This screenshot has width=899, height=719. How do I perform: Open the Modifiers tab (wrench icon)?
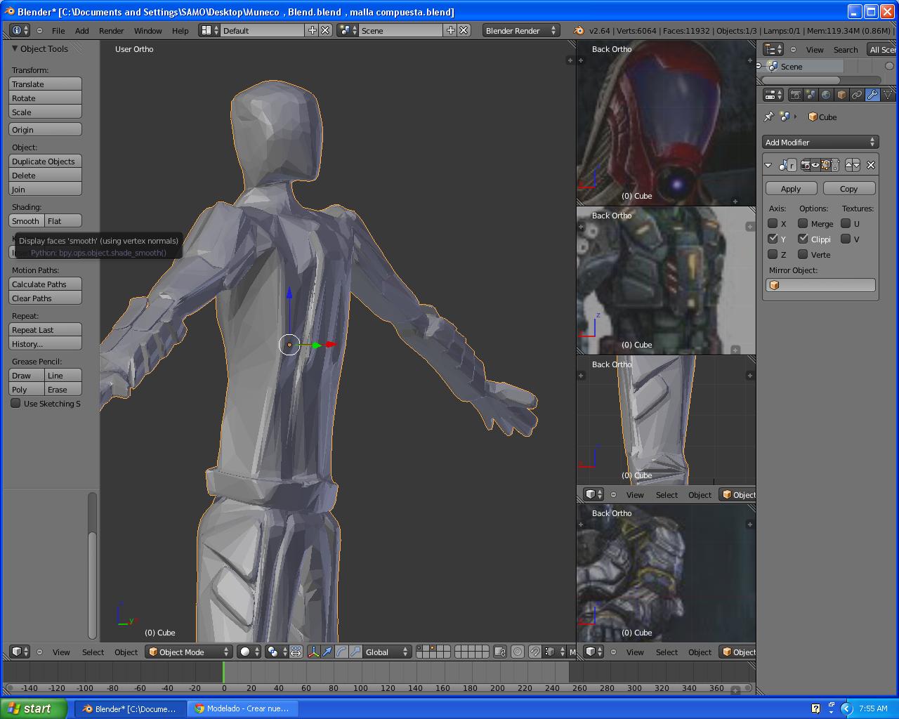pos(872,95)
